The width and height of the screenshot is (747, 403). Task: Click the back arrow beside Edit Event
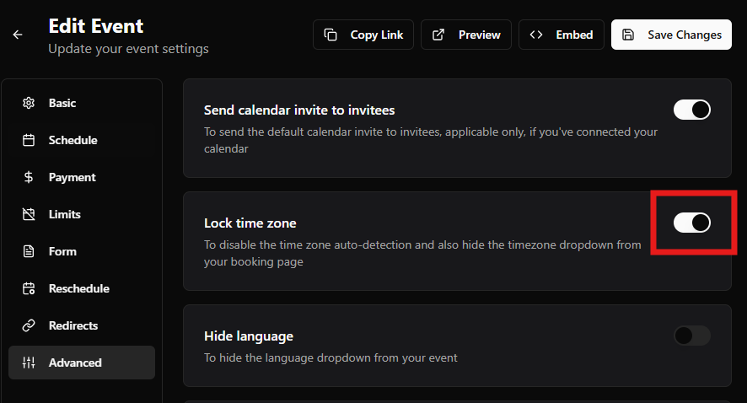pos(18,35)
